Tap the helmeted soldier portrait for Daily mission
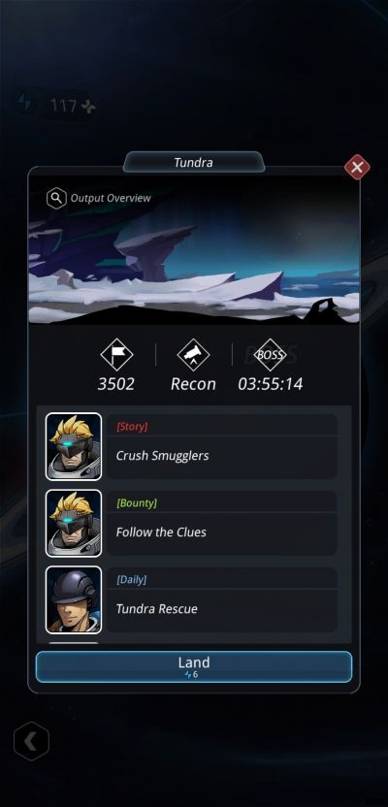The height and width of the screenshot is (807, 388). (74, 600)
